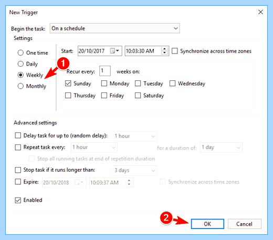Open the Start date calendar picker
The image size is (273, 240).
[x=114, y=51]
